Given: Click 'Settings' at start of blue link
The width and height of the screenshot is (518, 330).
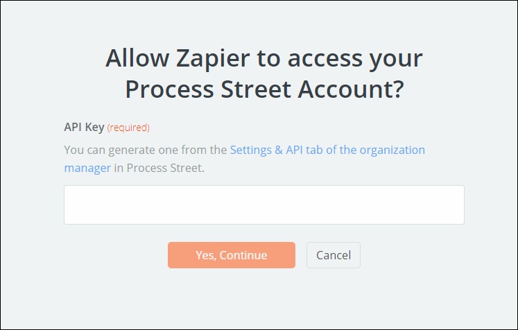Looking at the screenshot, I should (x=251, y=150).
